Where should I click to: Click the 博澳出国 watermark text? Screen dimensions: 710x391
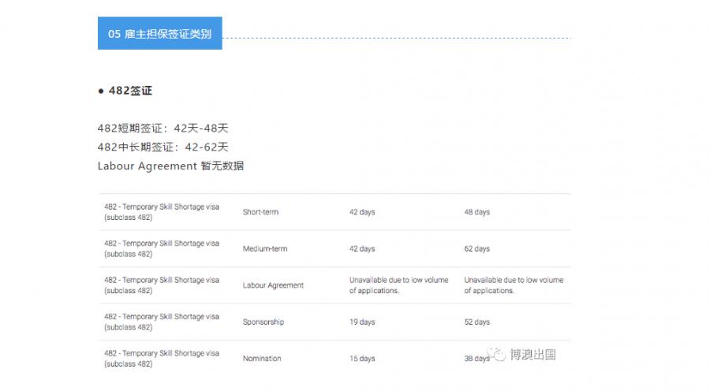coord(533,355)
